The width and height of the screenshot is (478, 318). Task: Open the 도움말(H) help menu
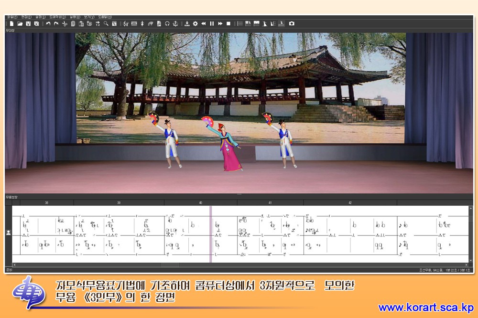point(105,17)
